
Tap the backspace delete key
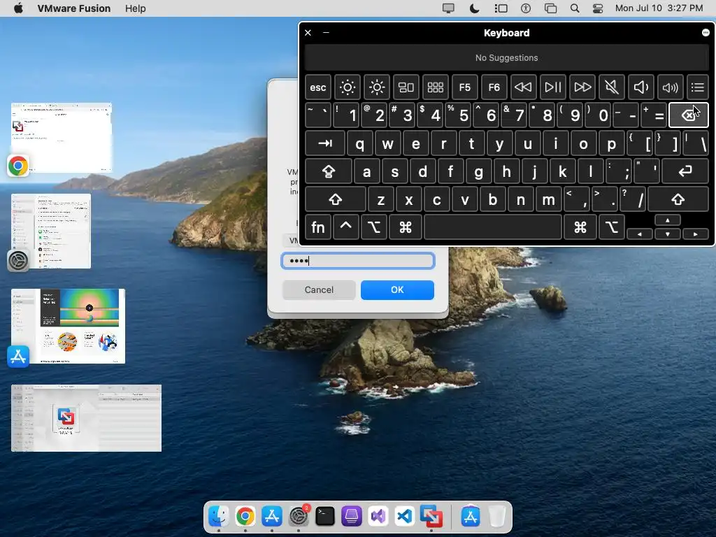tap(689, 115)
